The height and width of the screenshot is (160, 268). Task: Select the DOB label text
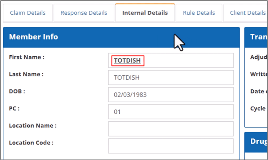tap(17, 91)
